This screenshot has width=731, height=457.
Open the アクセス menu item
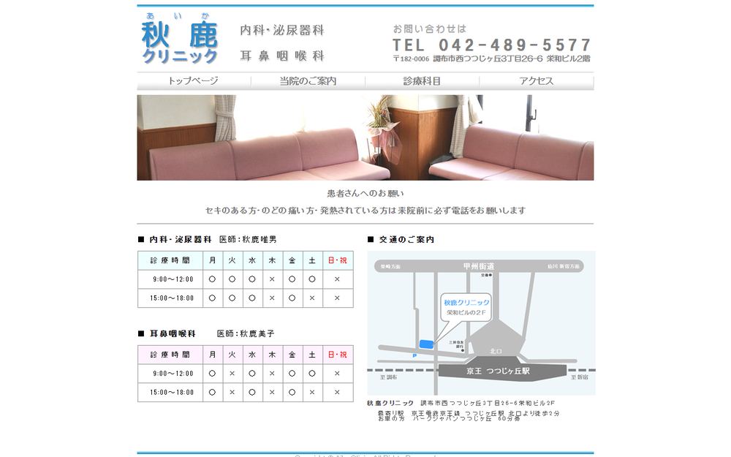point(537,81)
